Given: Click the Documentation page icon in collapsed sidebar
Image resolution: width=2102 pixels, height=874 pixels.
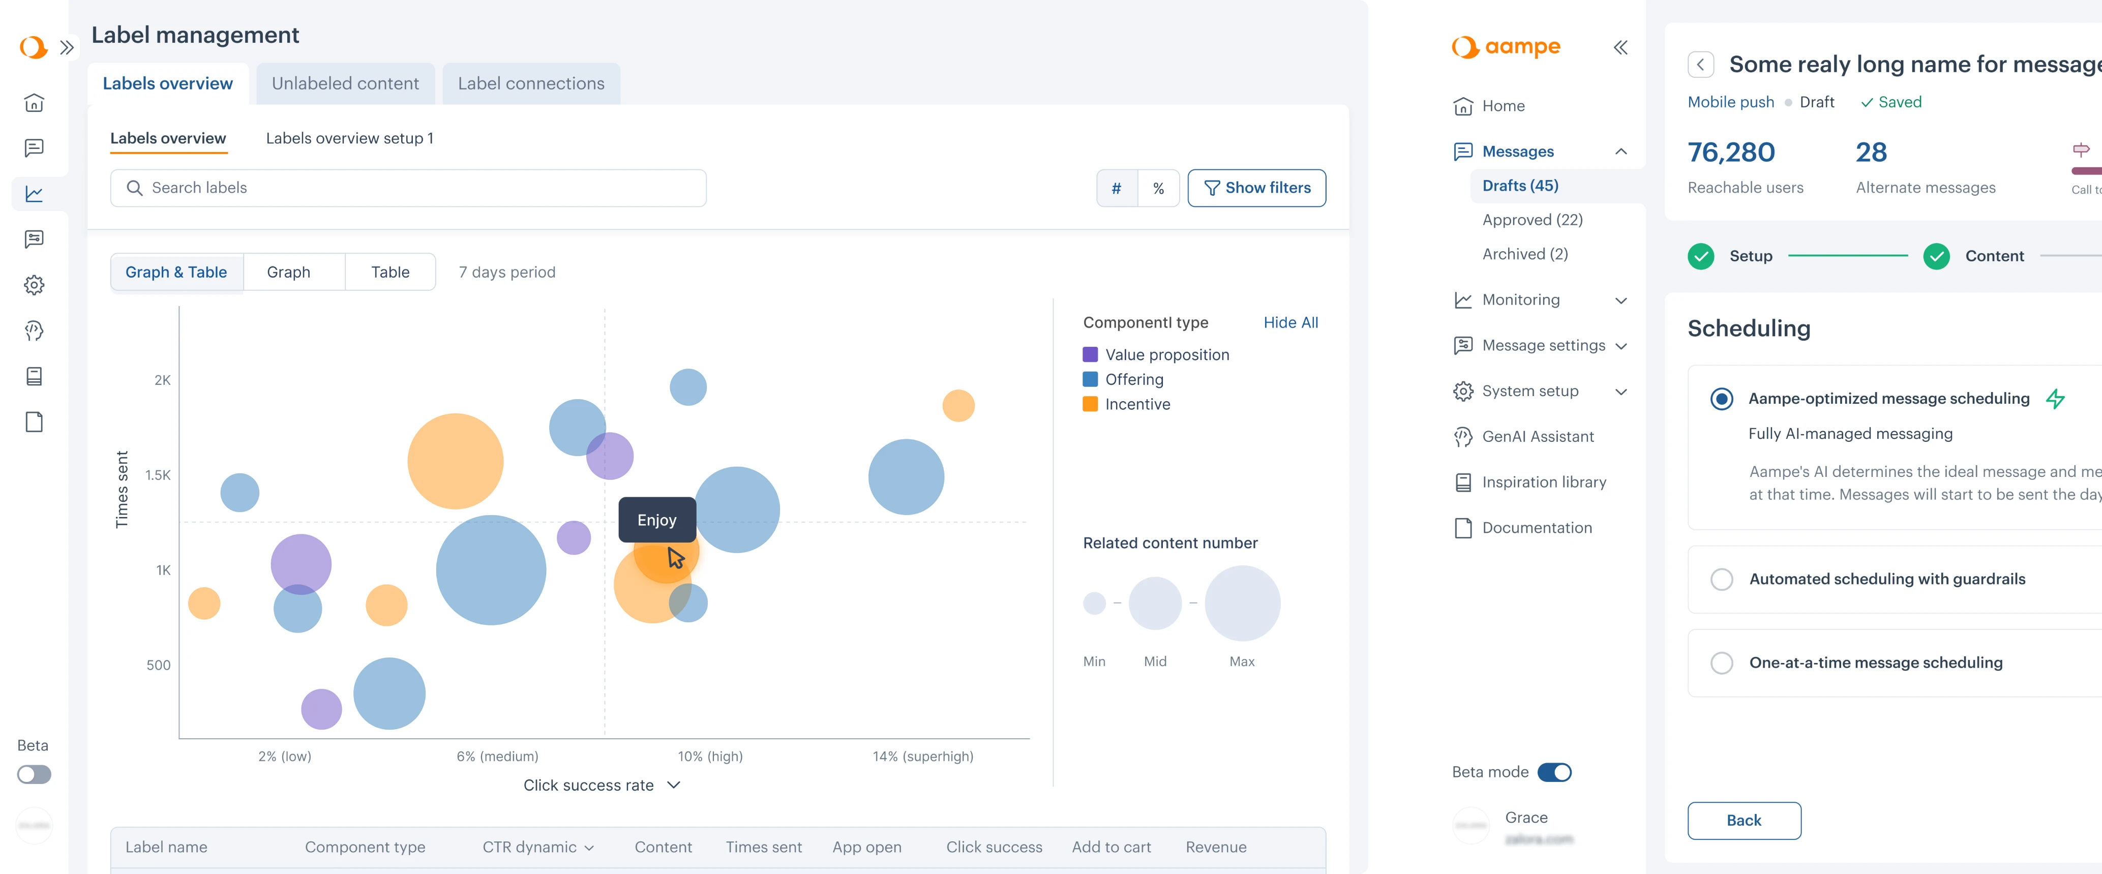Looking at the screenshot, I should tap(34, 422).
